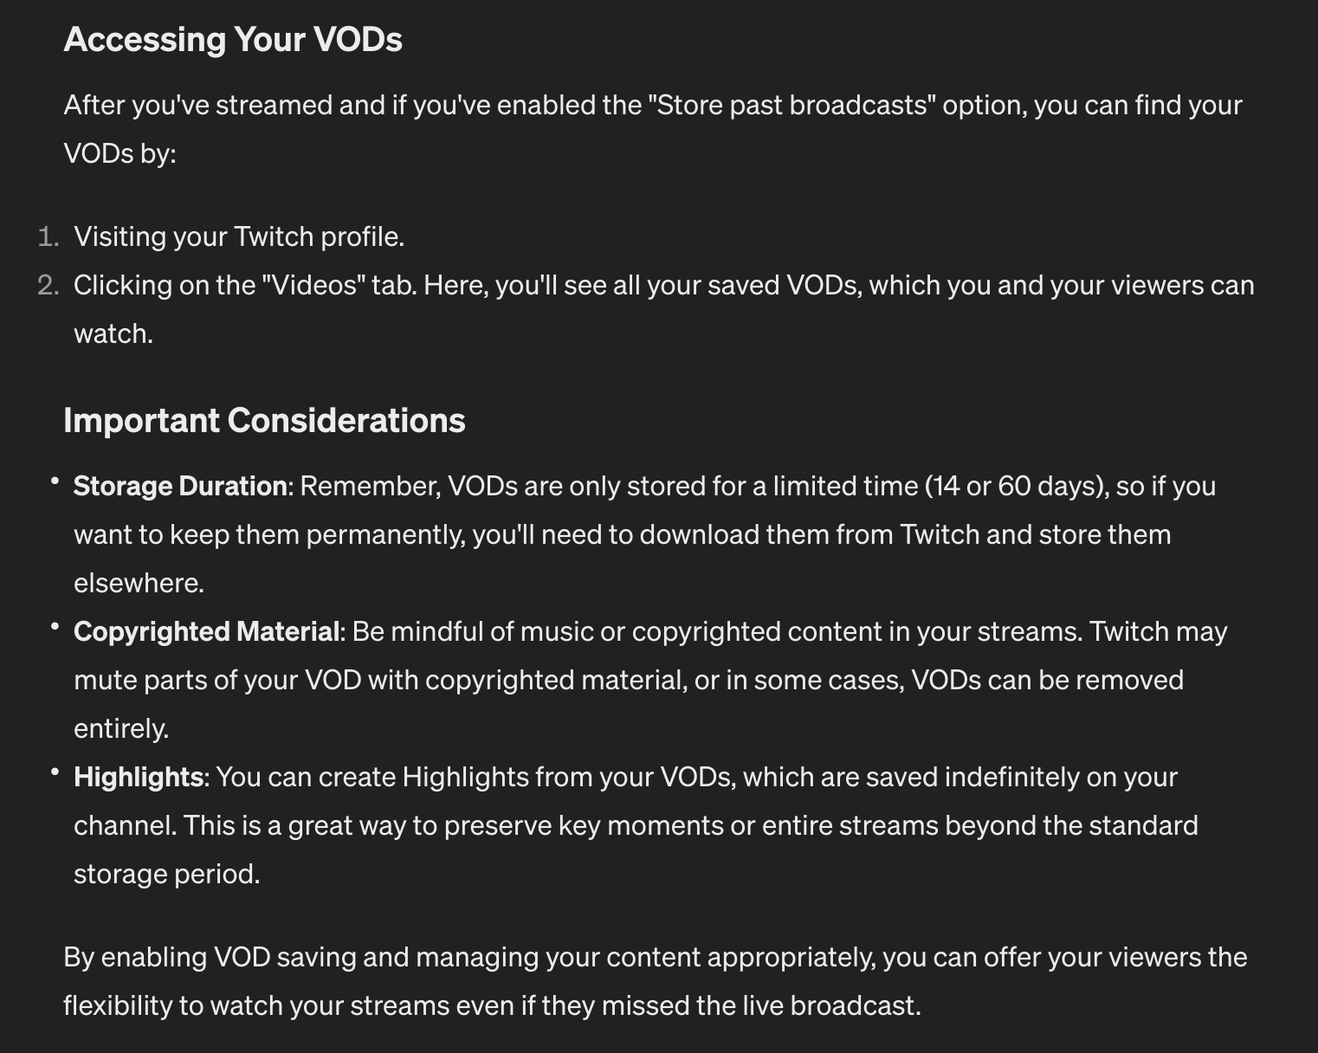The height and width of the screenshot is (1053, 1318).
Task: Click the "Accessing Your VODs" heading
Action: (x=233, y=40)
